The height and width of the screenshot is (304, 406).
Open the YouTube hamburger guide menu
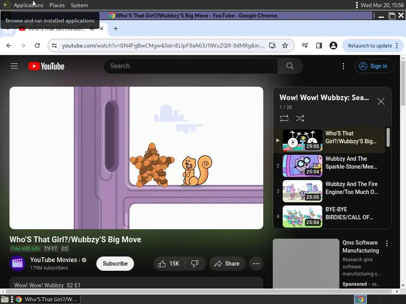14,66
